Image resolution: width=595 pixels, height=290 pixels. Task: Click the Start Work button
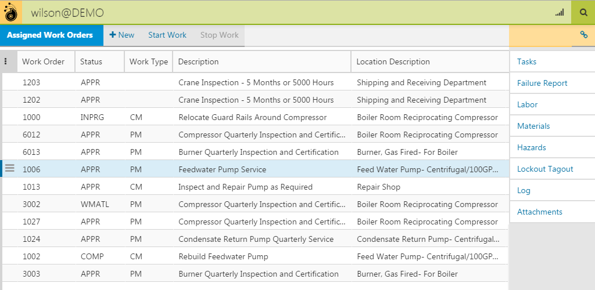point(167,35)
